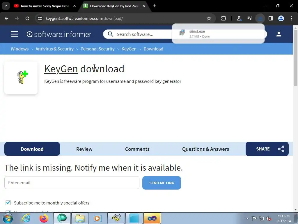Open the blue window taskbar app
Image resolution: width=298 pixels, height=224 pixels.
pyautogui.click(x=134, y=218)
